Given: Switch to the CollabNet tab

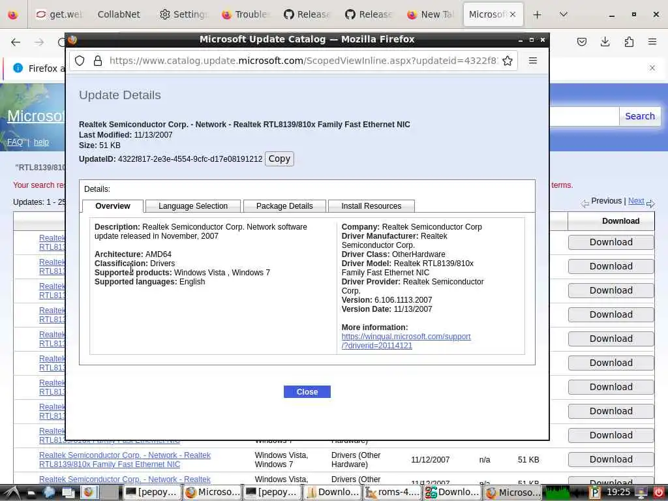Looking at the screenshot, I should click(x=119, y=14).
